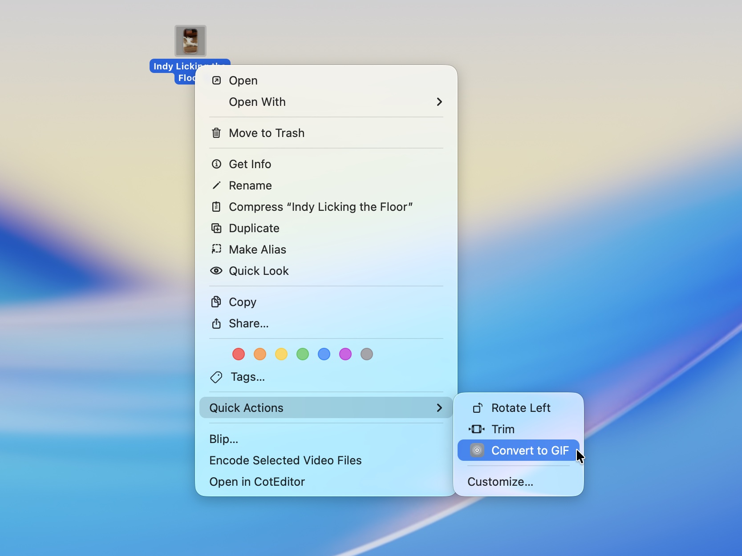Select Make Alias from the context menu
This screenshot has height=556, width=742.
coord(257,250)
